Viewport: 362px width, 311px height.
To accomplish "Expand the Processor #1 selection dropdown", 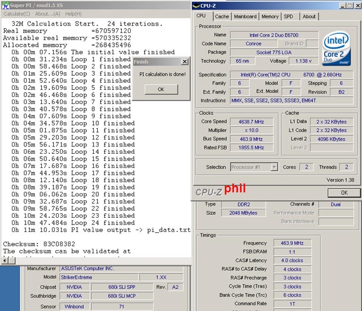I will (x=274, y=167).
